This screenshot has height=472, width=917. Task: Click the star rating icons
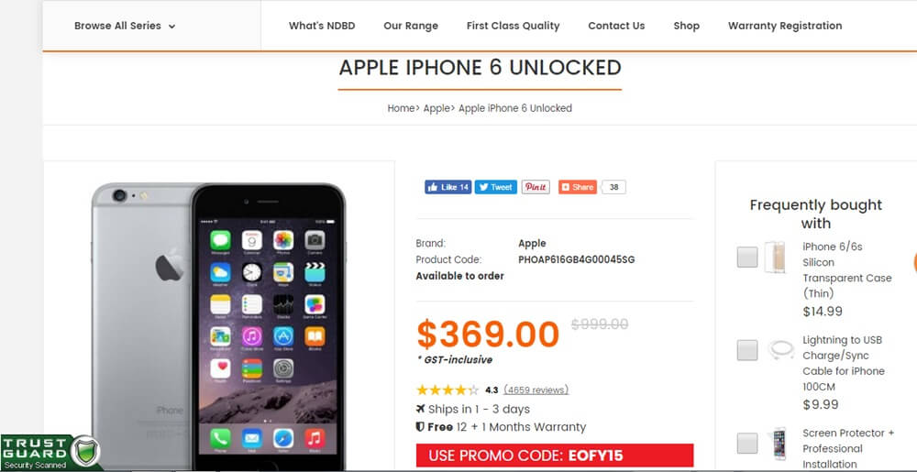tap(447, 390)
